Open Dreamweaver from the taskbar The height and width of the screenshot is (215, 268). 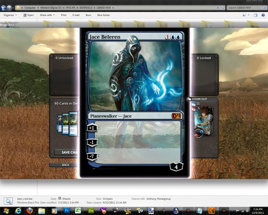[91, 211]
